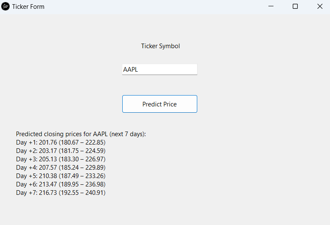Click the 240.91 upper bound value

click(x=94, y=193)
